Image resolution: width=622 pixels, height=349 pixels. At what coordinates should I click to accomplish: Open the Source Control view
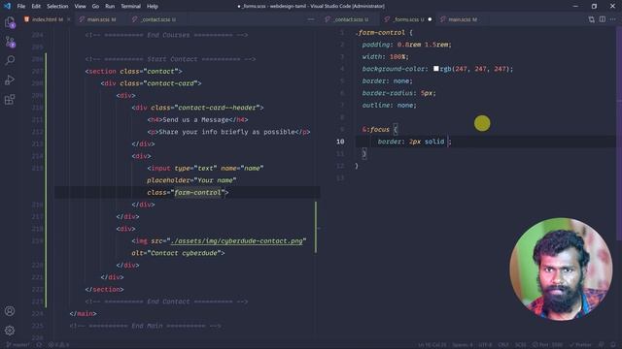(10, 42)
